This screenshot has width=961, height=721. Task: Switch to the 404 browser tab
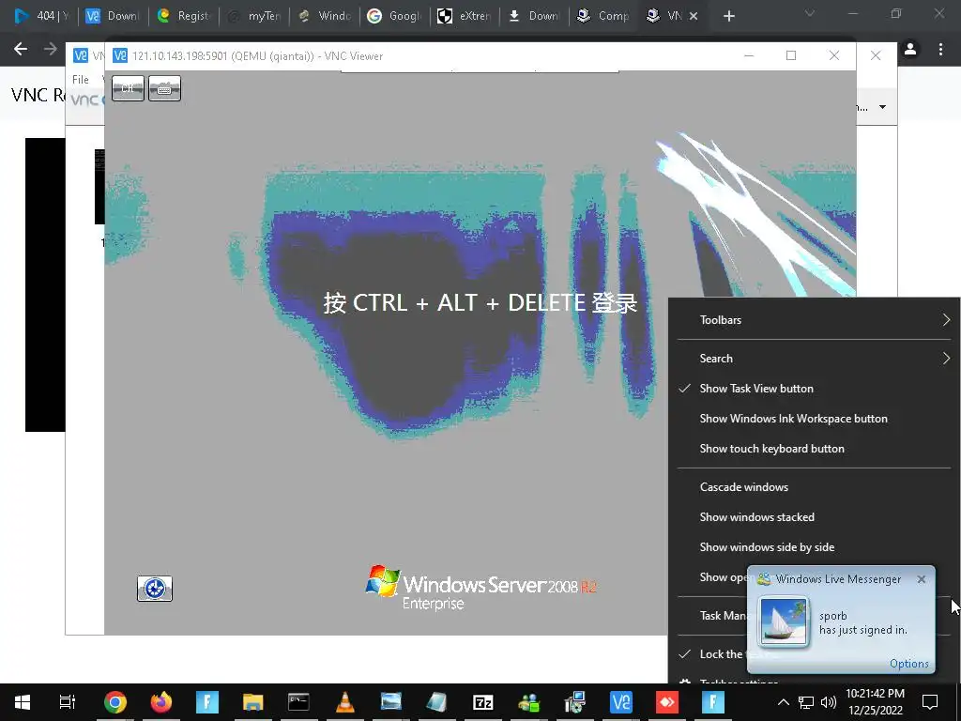coord(41,16)
